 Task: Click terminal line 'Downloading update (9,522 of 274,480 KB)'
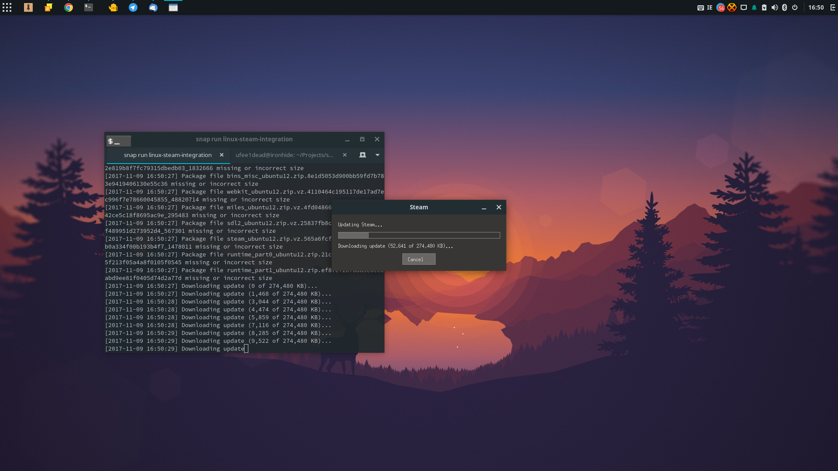[218, 341]
